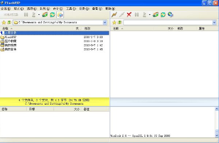
Task: Click the queue 大小 column header
Action: pyautogui.click(x=68, y=109)
